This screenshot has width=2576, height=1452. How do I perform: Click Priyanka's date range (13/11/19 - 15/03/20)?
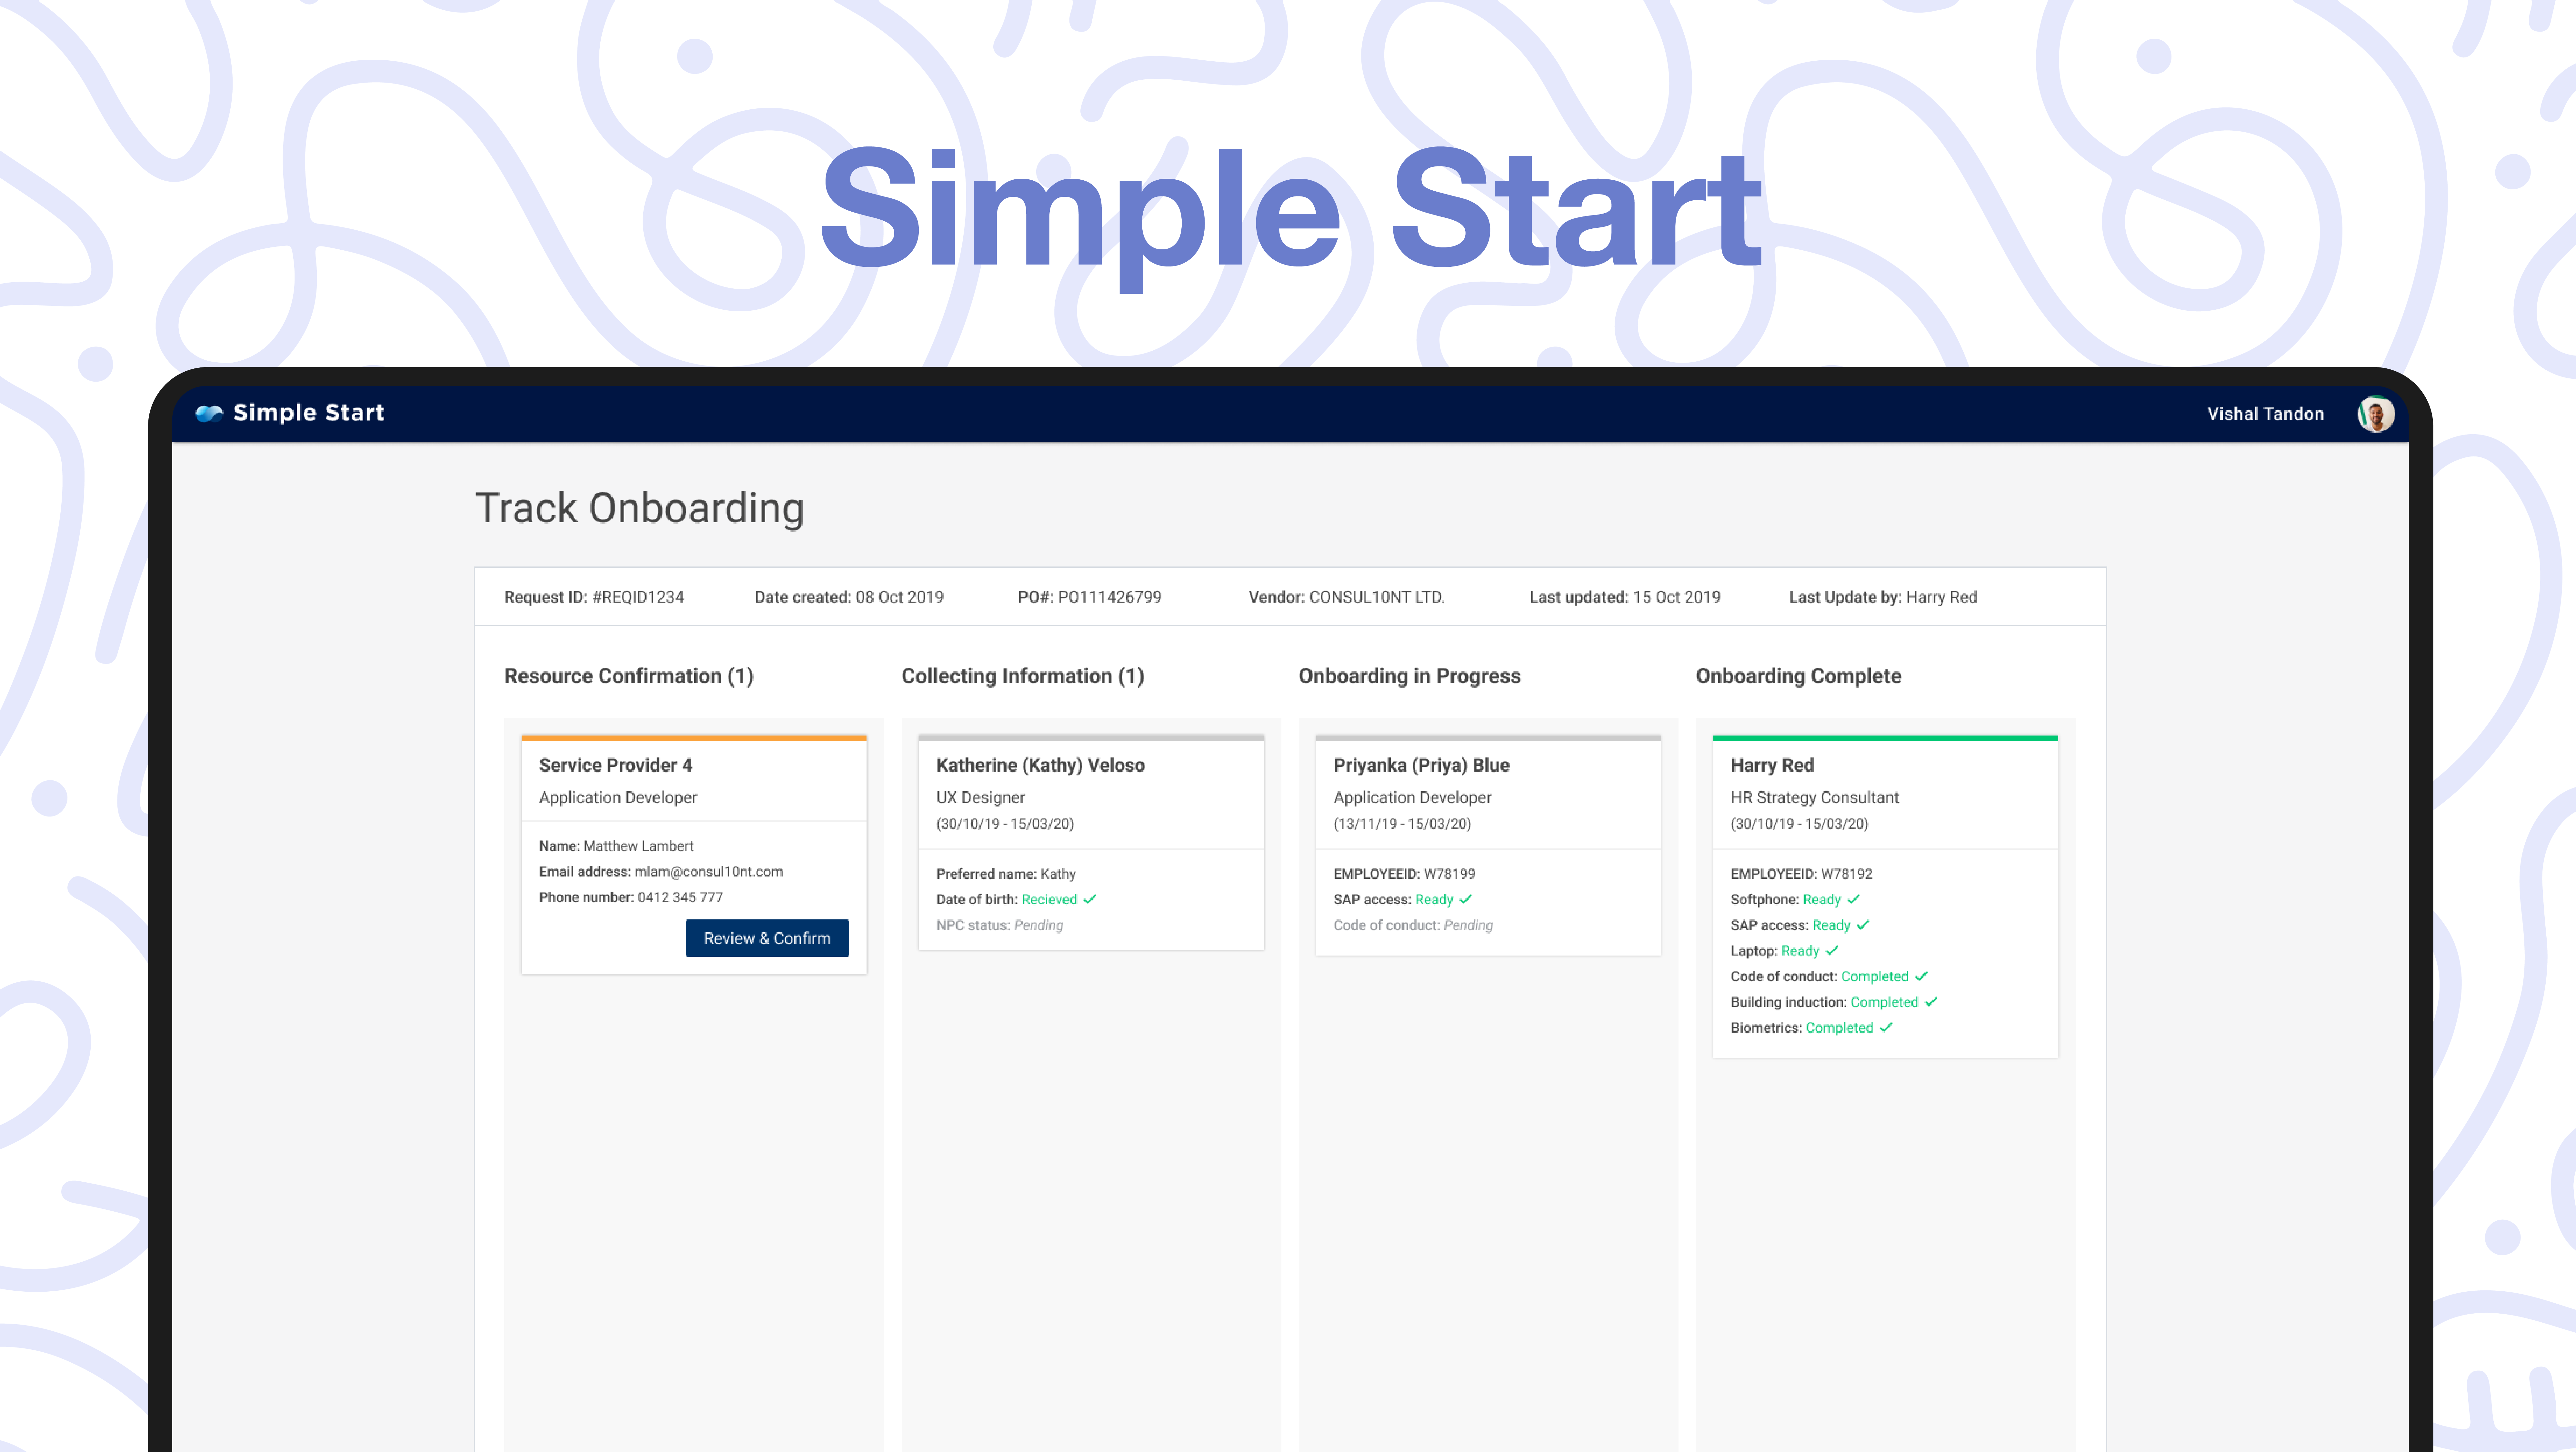click(x=1402, y=824)
